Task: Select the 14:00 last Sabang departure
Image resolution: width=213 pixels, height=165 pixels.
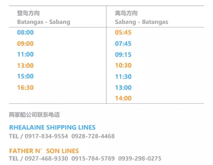Action: tap(123, 98)
